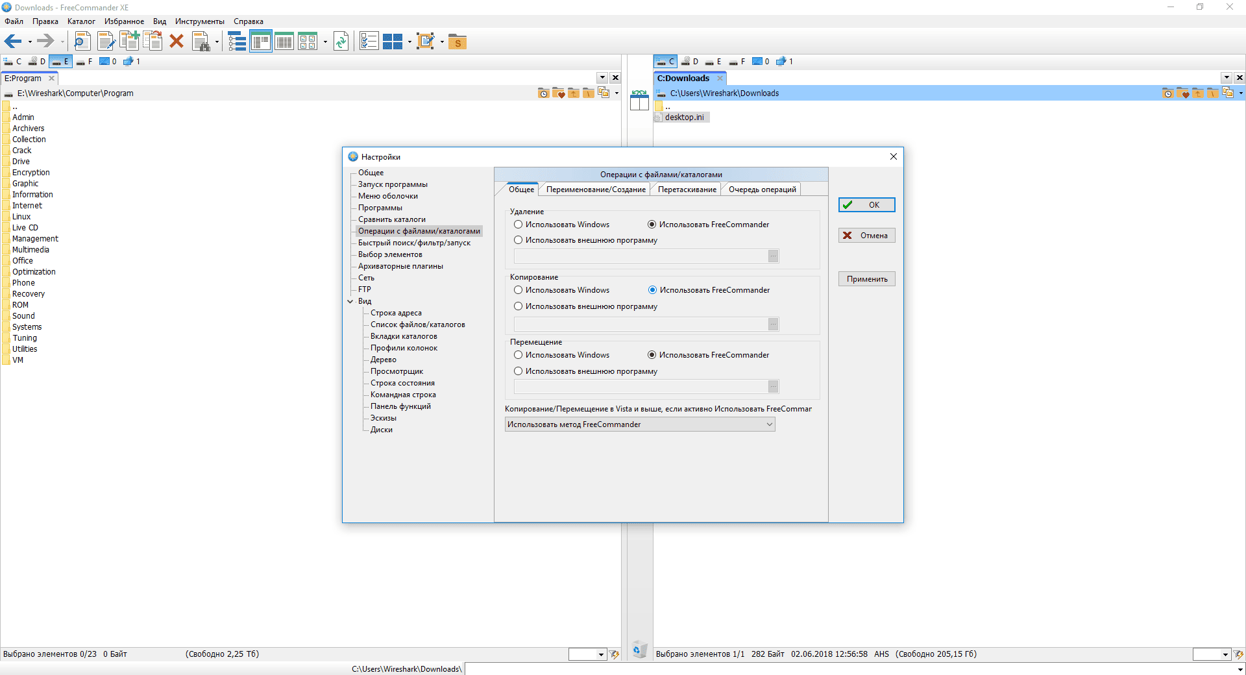Open back history dropdown arrow
Screen dimensions: 1246x675
click(x=30, y=42)
